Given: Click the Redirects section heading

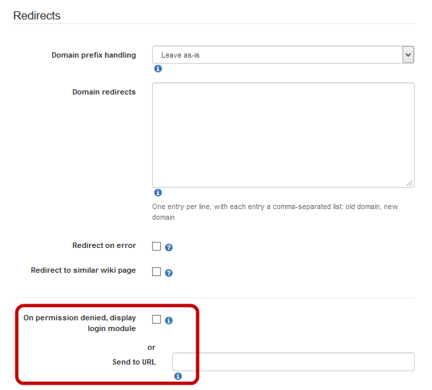Looking at the screenshot, I should click(x=37, y=15).
